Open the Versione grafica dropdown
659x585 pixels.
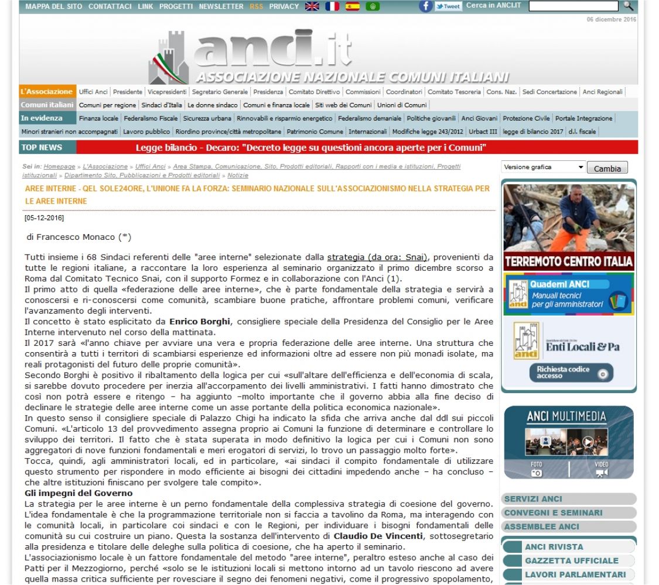click(x=543, y=167)
